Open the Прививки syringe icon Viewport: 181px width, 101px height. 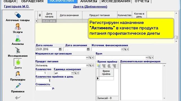18,86
